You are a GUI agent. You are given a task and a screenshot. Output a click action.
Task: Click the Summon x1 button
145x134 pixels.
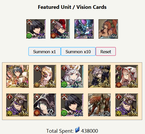44,51
